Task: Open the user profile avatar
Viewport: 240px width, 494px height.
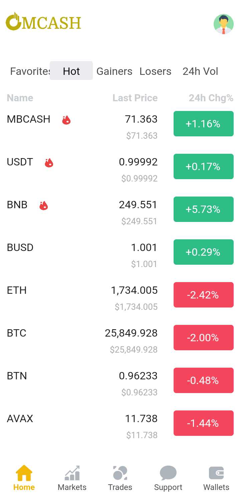Action: [x=223, y=24]
